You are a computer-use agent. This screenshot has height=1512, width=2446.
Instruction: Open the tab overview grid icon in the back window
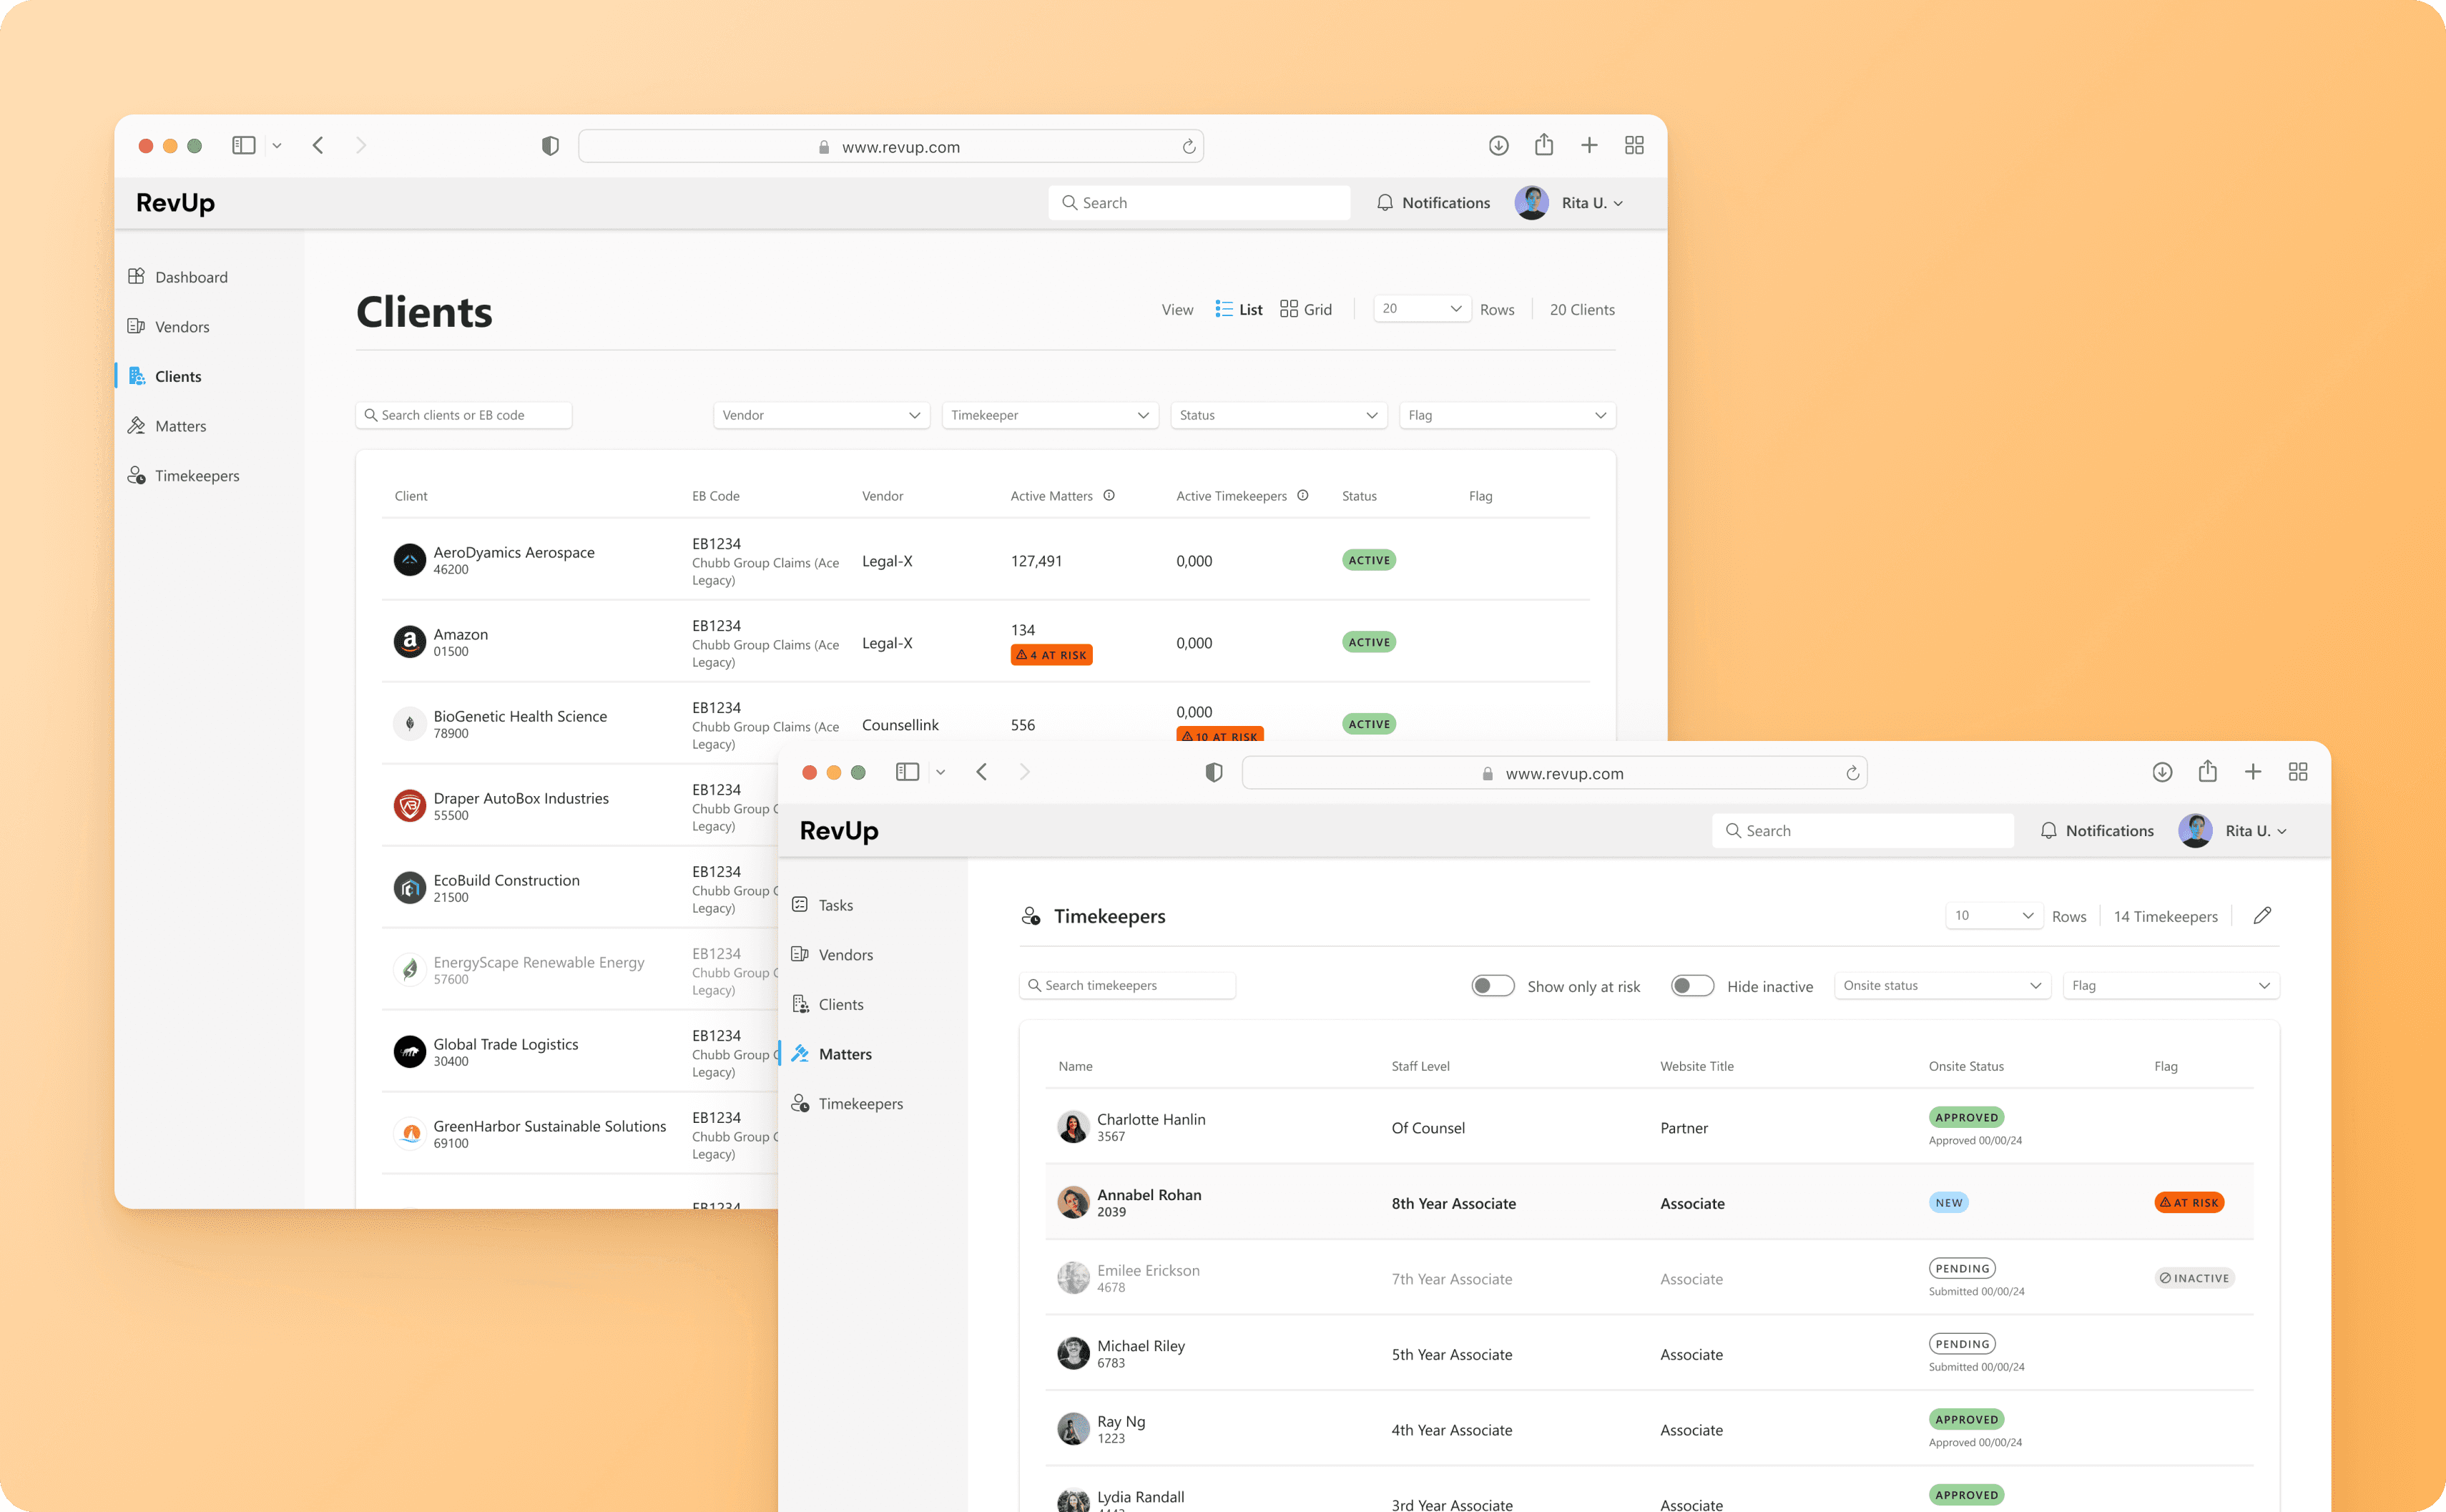tap(1634, 145)
